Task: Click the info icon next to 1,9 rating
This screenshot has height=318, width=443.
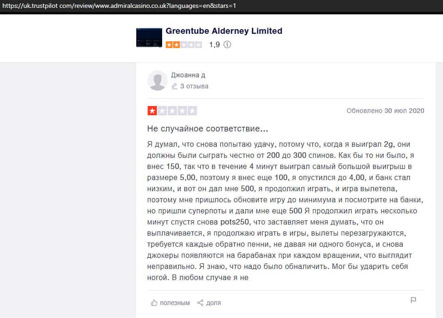Action: [x=227, y=44]
